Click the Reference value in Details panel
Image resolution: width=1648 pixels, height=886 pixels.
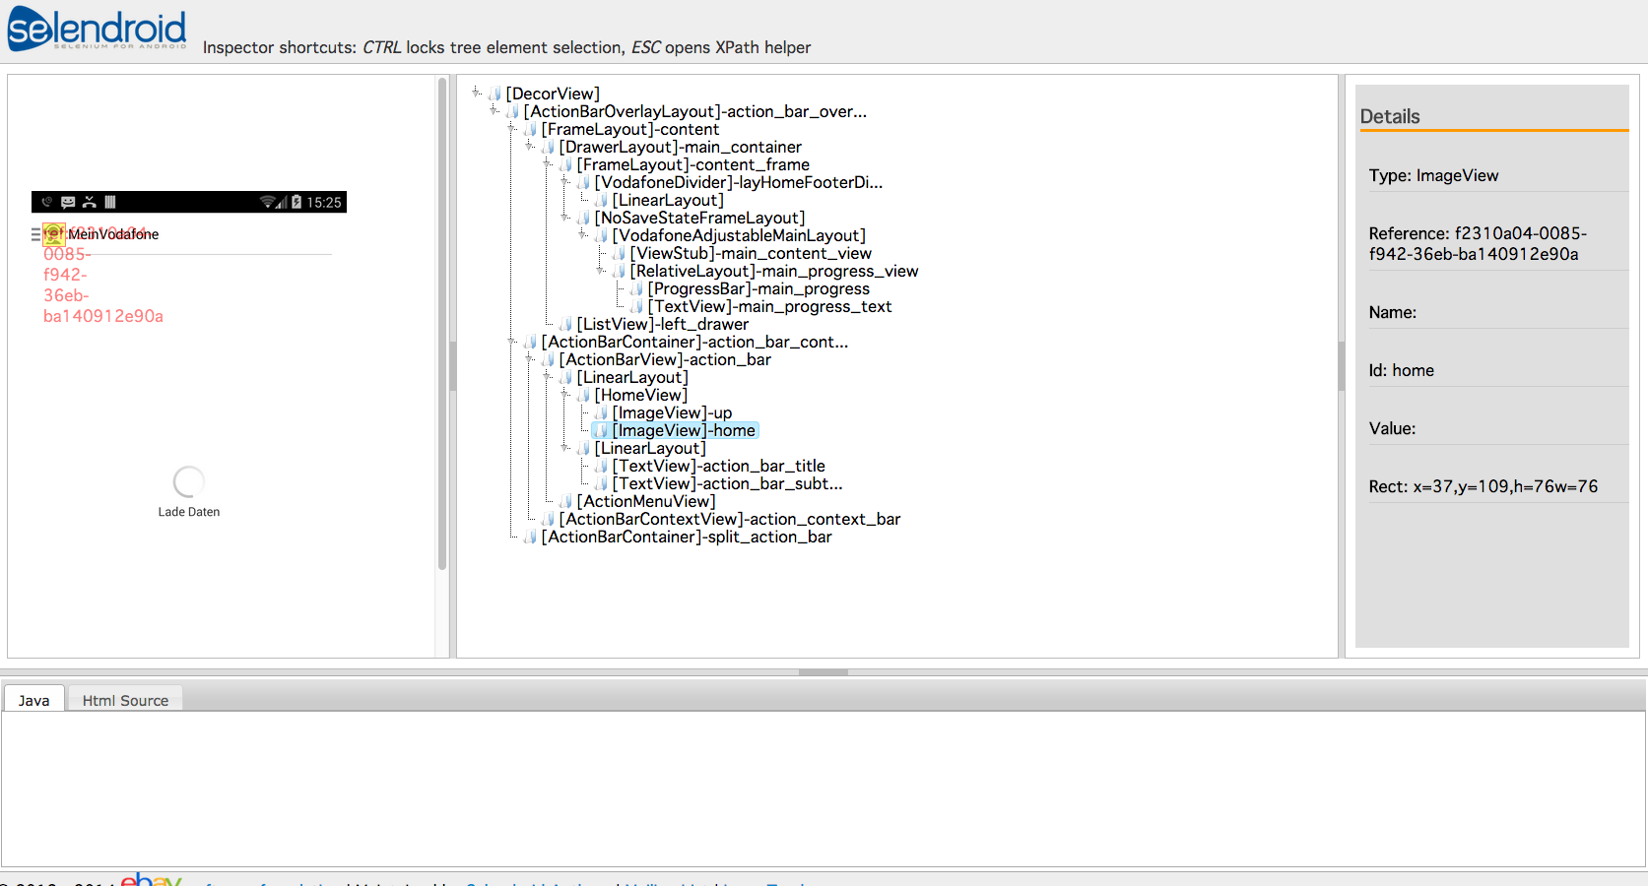[1478, 244]
